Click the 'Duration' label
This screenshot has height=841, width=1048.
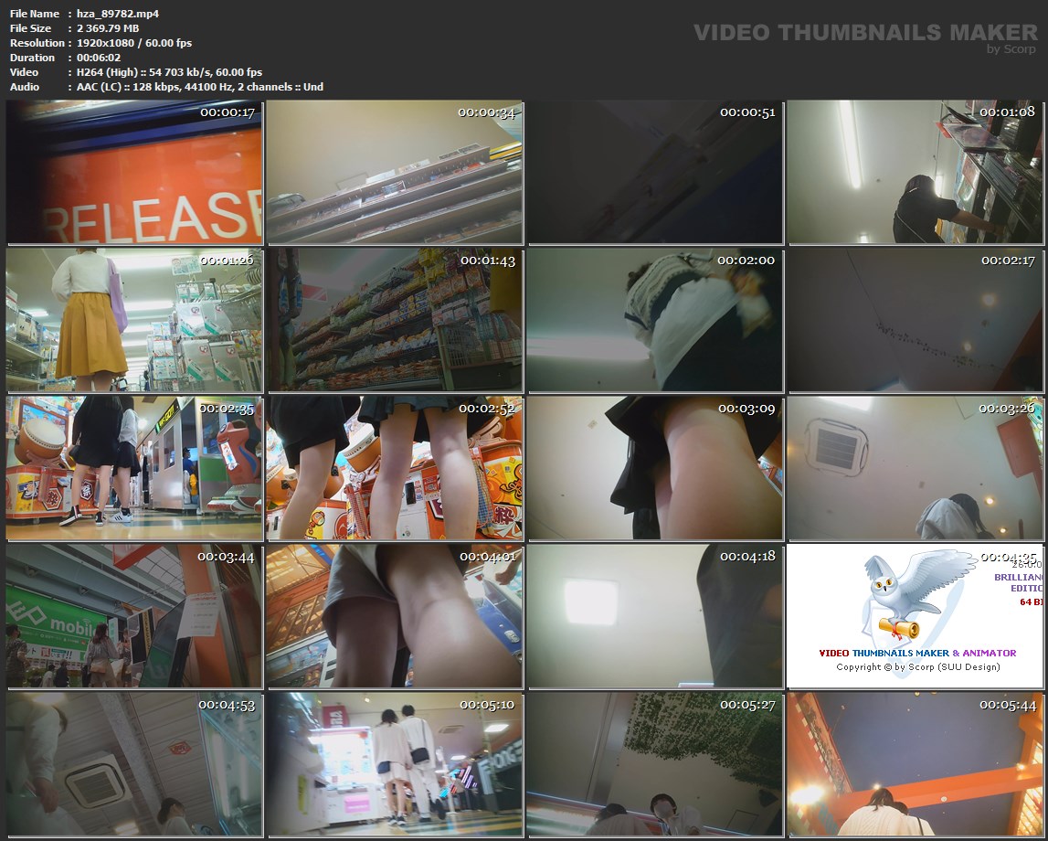tap(32, 58)
